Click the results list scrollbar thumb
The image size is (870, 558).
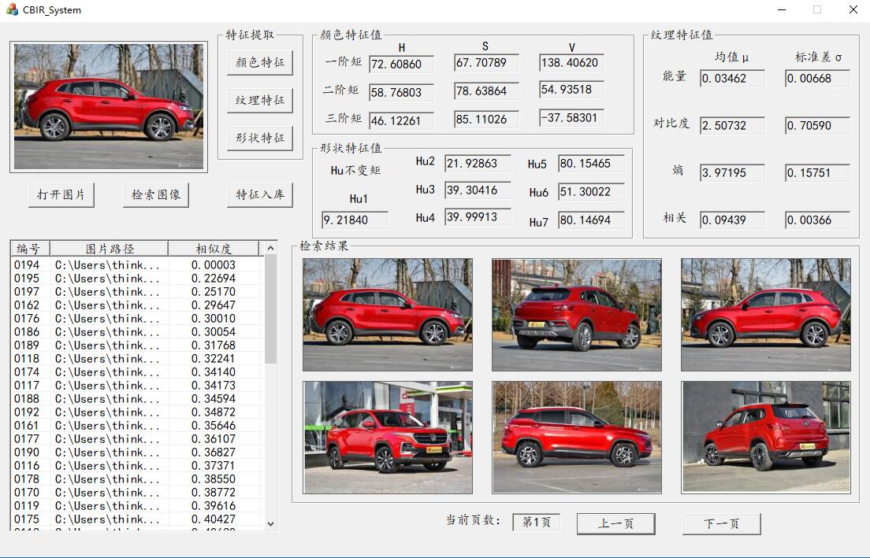[x=271, y=309]
